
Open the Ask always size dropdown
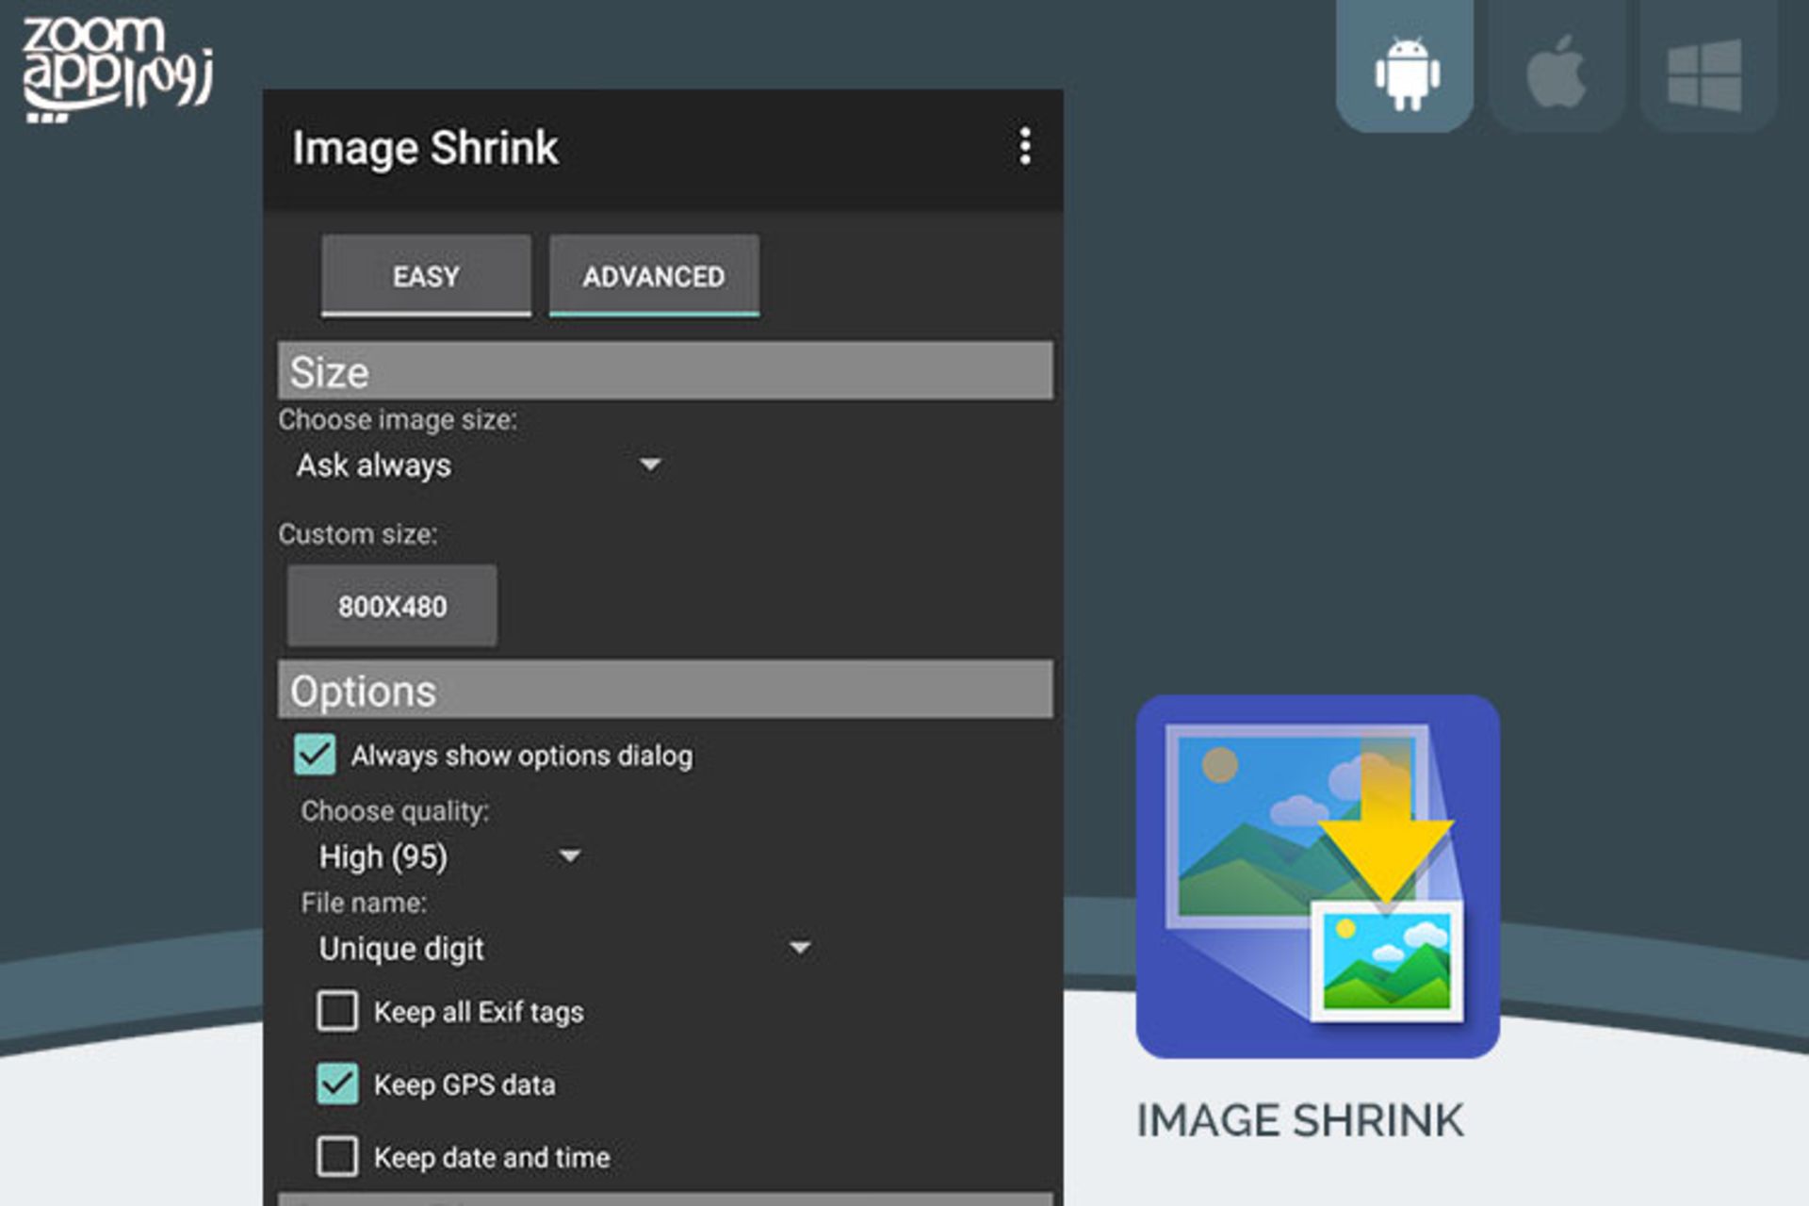[x=479, y=465]
